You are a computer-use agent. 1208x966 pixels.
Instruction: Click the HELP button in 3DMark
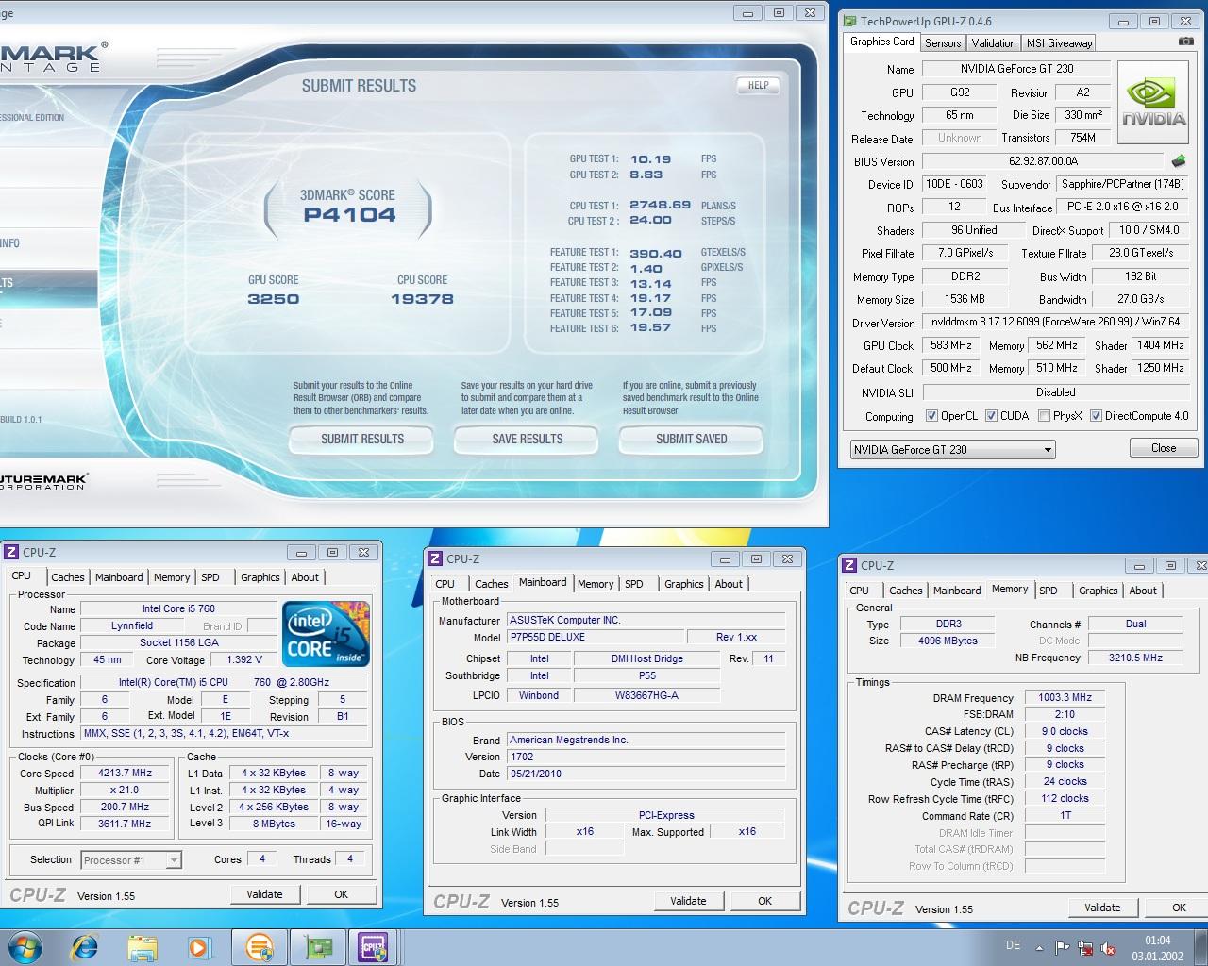click(x=758, y=85)
